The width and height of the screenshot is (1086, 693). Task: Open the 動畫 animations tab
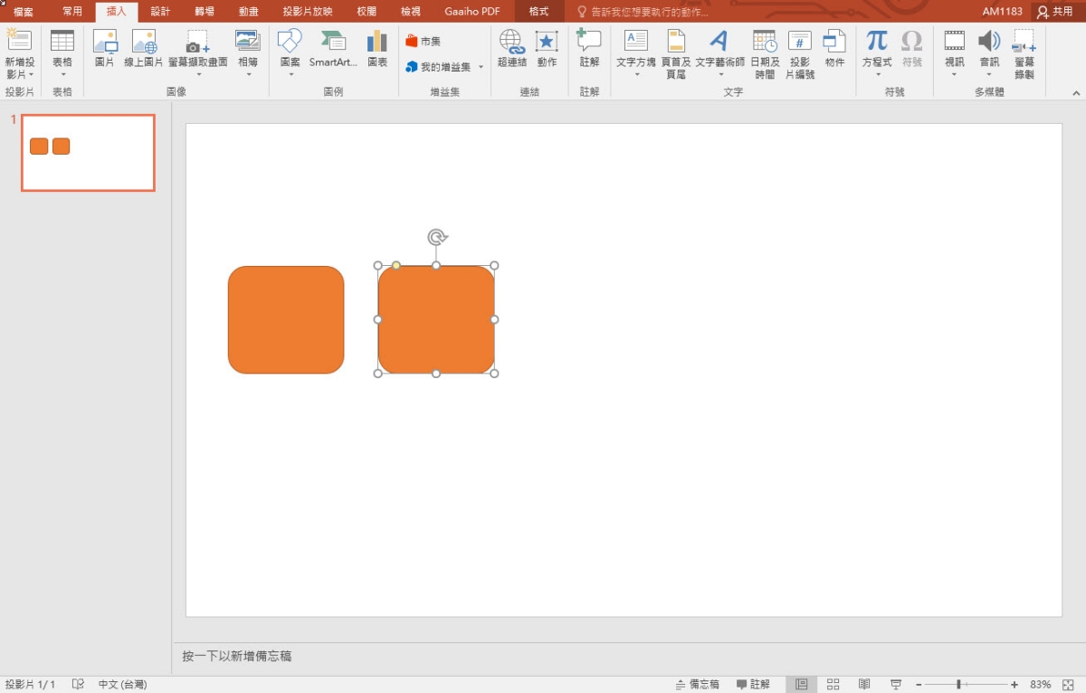[x=248, y=11]
